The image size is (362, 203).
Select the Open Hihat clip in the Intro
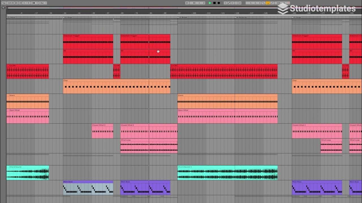[28, 116]
